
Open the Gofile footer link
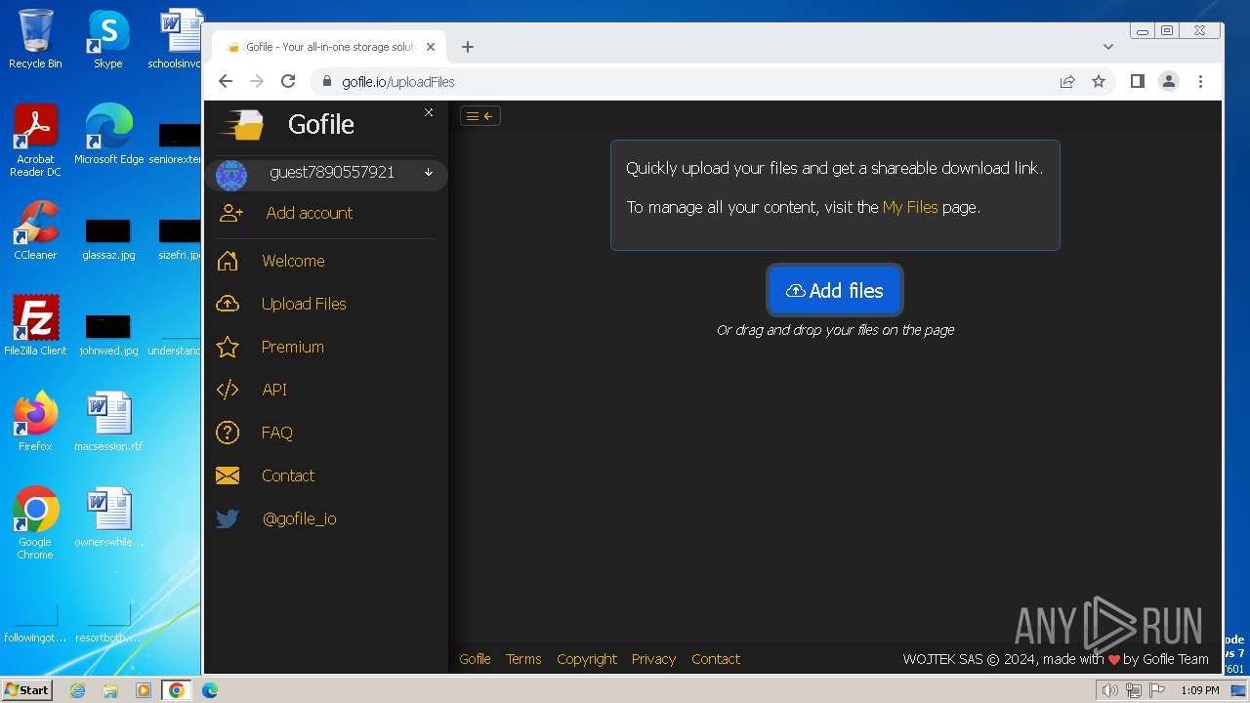475,659
